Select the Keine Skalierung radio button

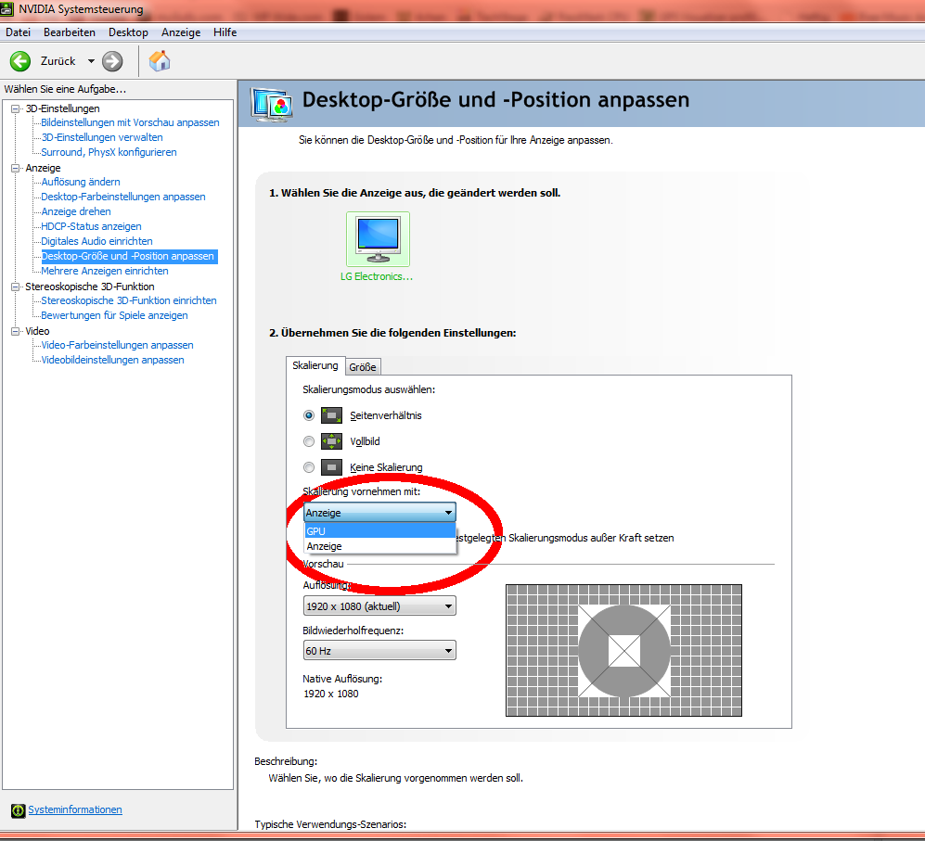pos(309,467)
